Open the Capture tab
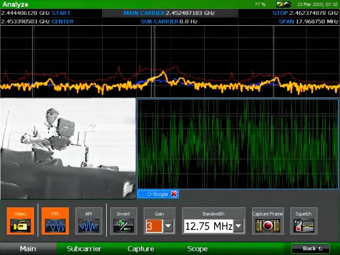 point(141,249)
